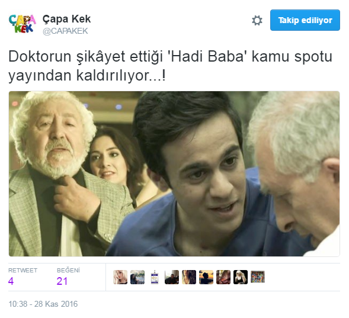The height and width of the screenshot is (318, 349).
Task: Open the tweet's embedded photo
Action: click(174, 174)
